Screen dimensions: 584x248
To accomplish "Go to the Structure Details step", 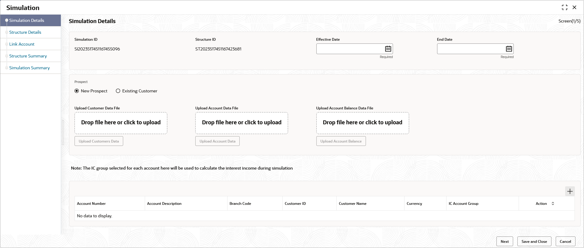I will pos(30,32).
